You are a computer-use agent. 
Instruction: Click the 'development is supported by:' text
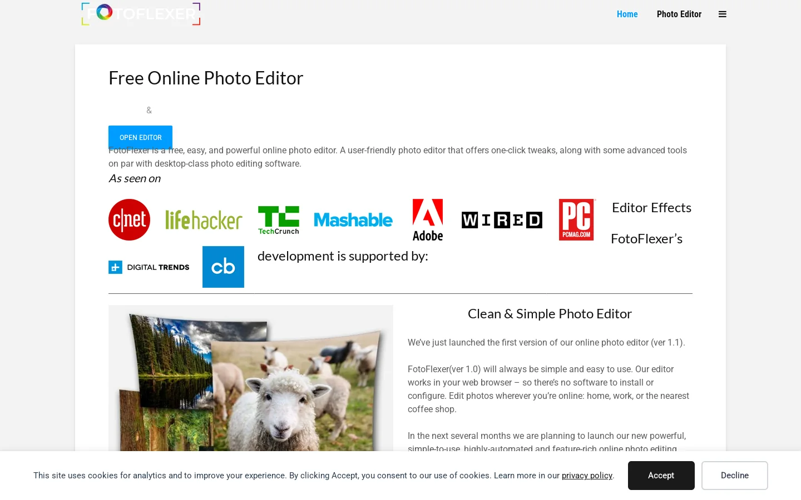(343, 256)
